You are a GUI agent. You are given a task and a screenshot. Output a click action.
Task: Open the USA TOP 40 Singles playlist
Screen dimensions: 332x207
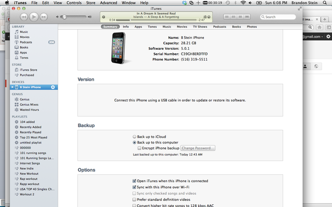click(37, 189)
